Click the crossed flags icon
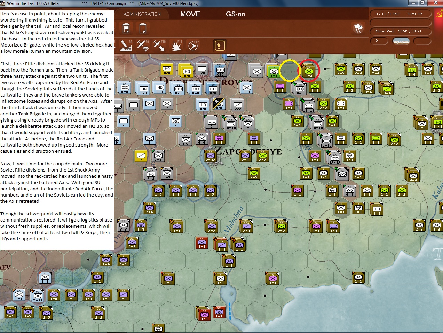Viewport: 443px width, 333px height. (358, 28)
